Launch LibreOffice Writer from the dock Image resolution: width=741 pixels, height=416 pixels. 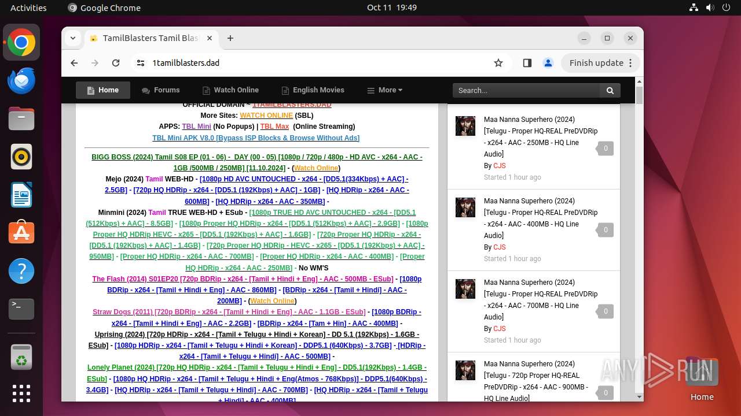(21, 195)
